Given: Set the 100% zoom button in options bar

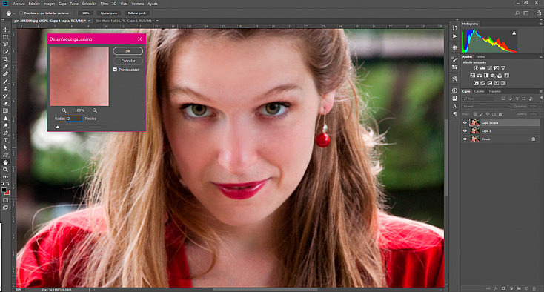Looking at the screenshot, I should pyautogui.click(x=86, y=13).
